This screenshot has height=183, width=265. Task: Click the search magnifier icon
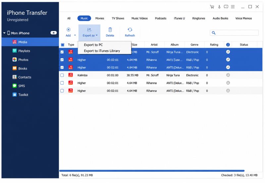214,33
